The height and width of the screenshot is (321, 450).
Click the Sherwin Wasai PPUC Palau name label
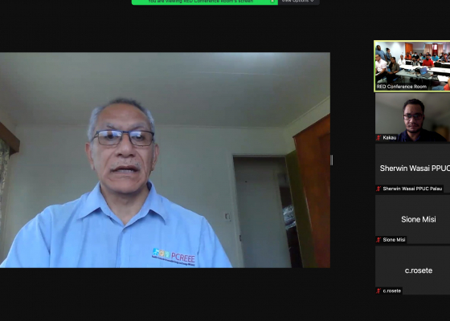tap(412, 189)
